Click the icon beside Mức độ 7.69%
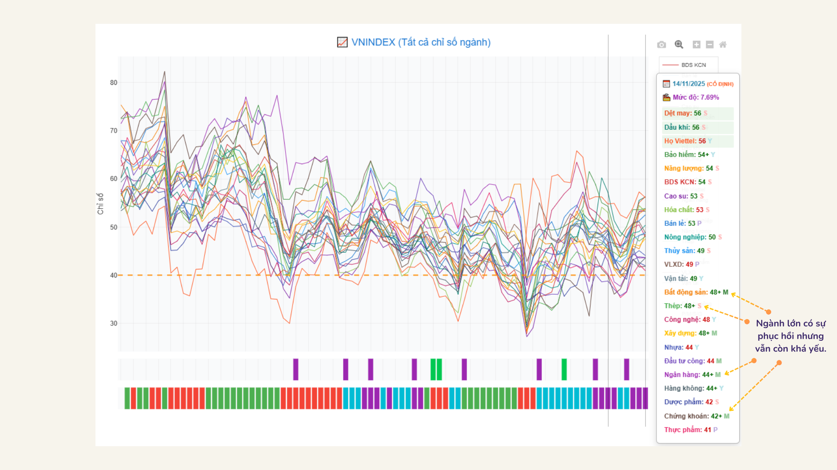Screen dimensions: 837x470 (x=666, y=97)
